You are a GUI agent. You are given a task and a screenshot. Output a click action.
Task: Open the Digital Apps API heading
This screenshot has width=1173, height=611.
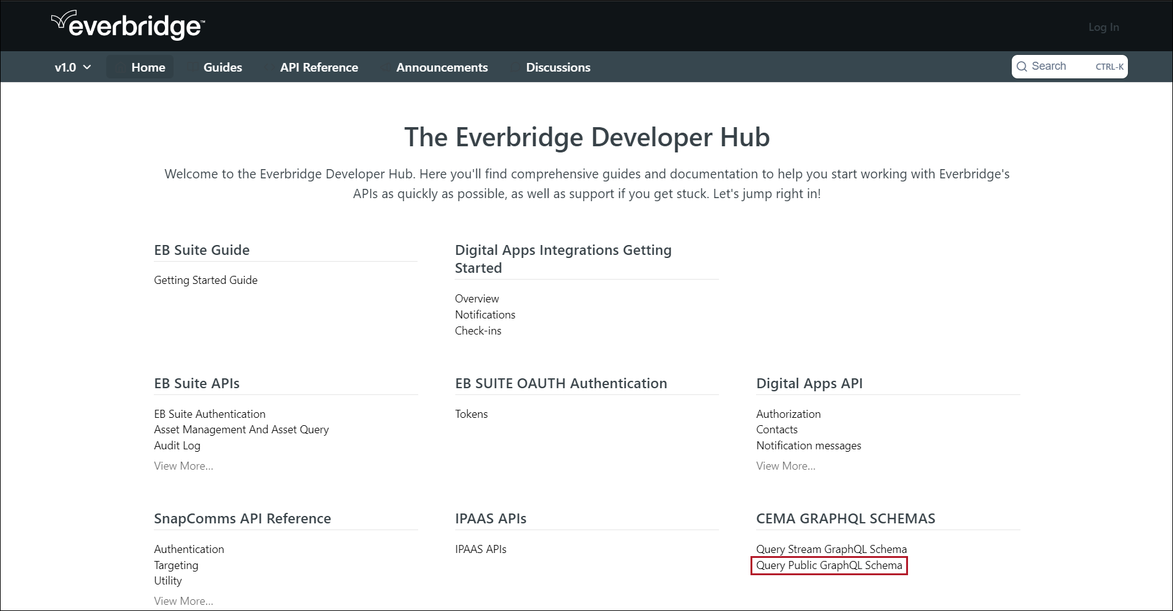pos(809,383)
